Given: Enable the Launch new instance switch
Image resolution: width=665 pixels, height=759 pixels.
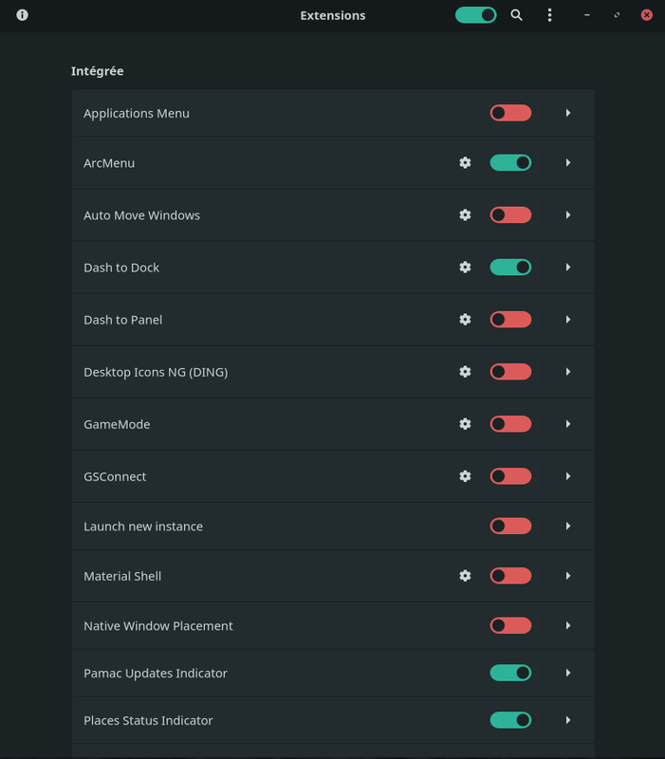Looking at the screenshot, I should click(510, 527).
